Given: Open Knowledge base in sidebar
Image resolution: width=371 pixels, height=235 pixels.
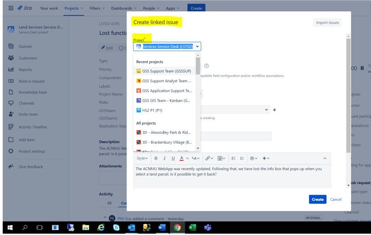Looking at the screenshot, I should point(33,92).
